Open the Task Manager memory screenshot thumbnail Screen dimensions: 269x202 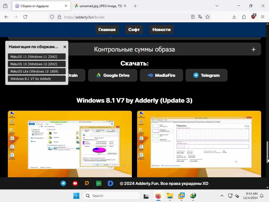coord(199,144)
